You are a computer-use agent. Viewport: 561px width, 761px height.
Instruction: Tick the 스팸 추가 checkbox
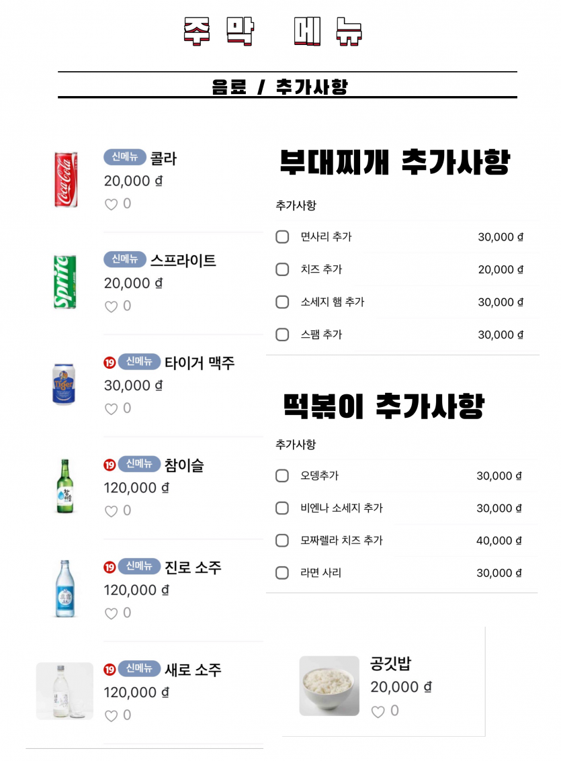tap(282, 334)
